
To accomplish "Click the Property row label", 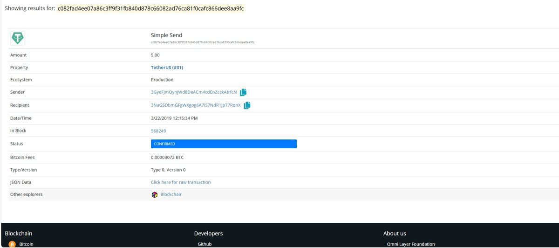I will pos(19,68).
